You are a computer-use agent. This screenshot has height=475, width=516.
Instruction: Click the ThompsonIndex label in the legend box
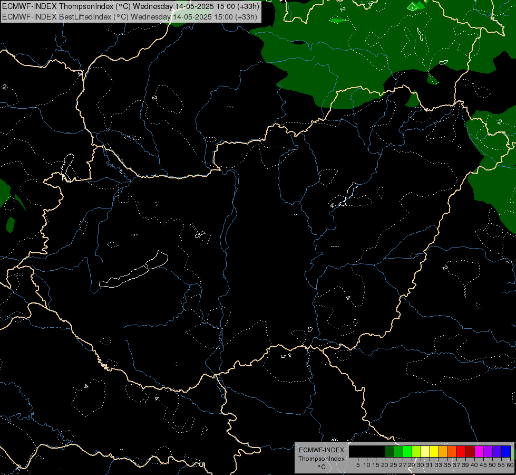click(x=322, y=459)
